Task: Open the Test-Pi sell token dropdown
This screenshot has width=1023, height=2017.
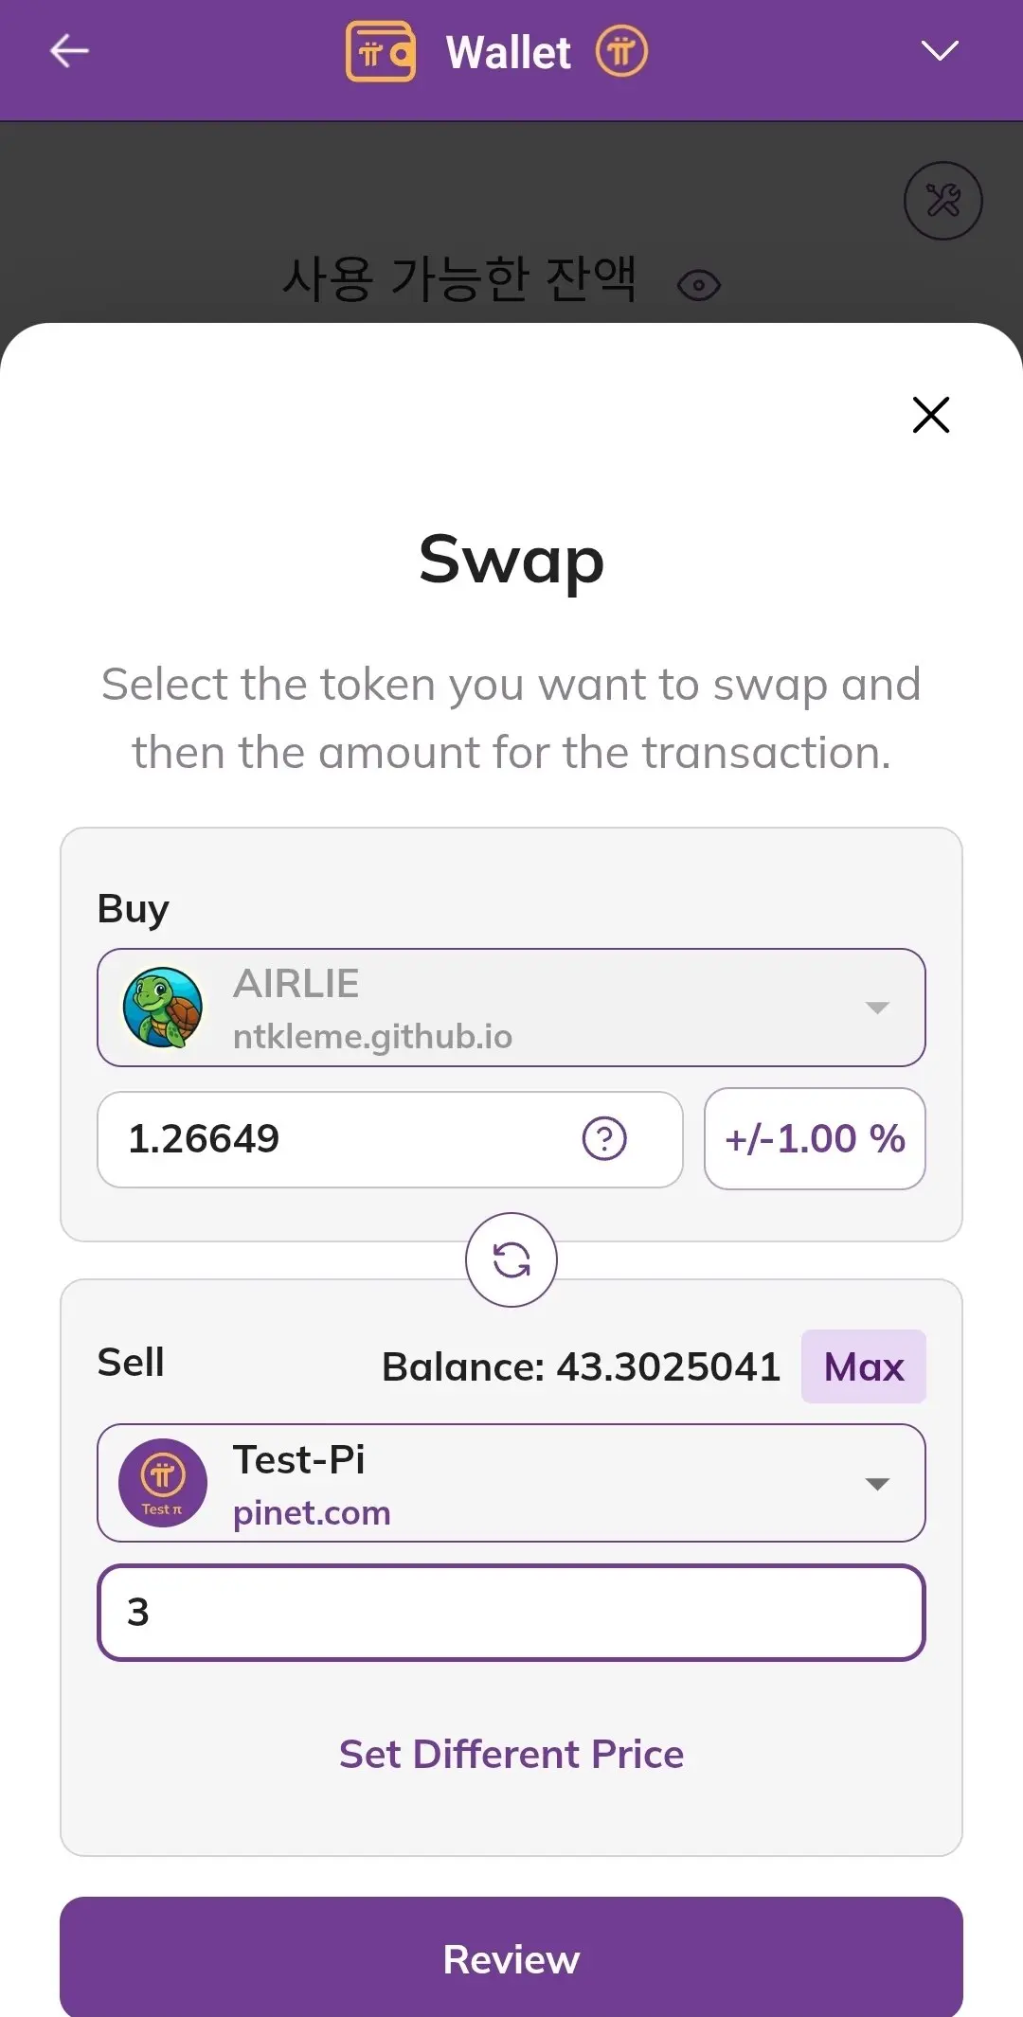Action: (877, 1483)
